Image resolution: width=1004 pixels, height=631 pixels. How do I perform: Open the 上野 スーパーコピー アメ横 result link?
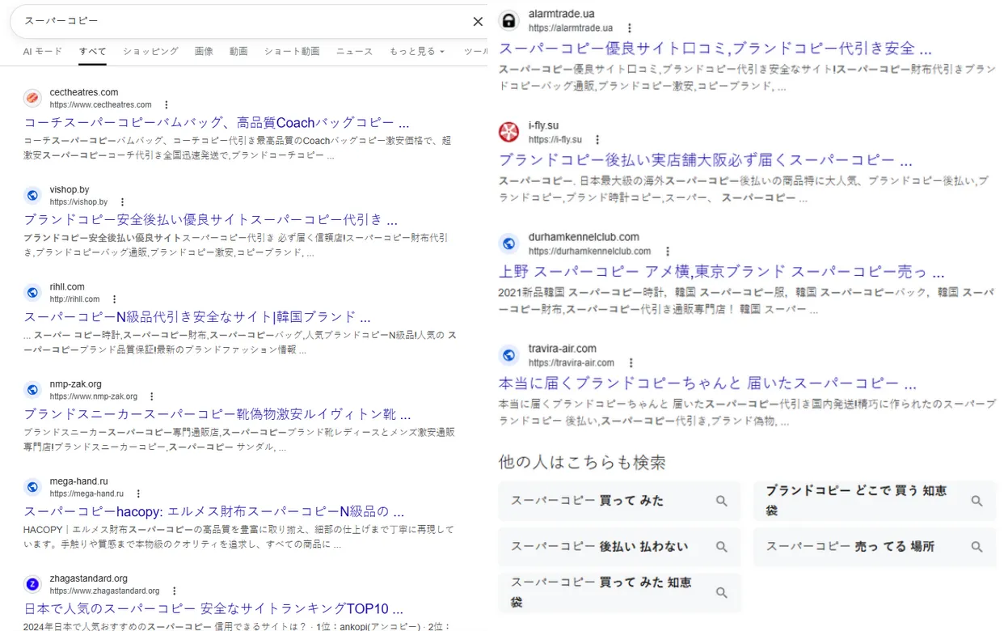[722, 272]
